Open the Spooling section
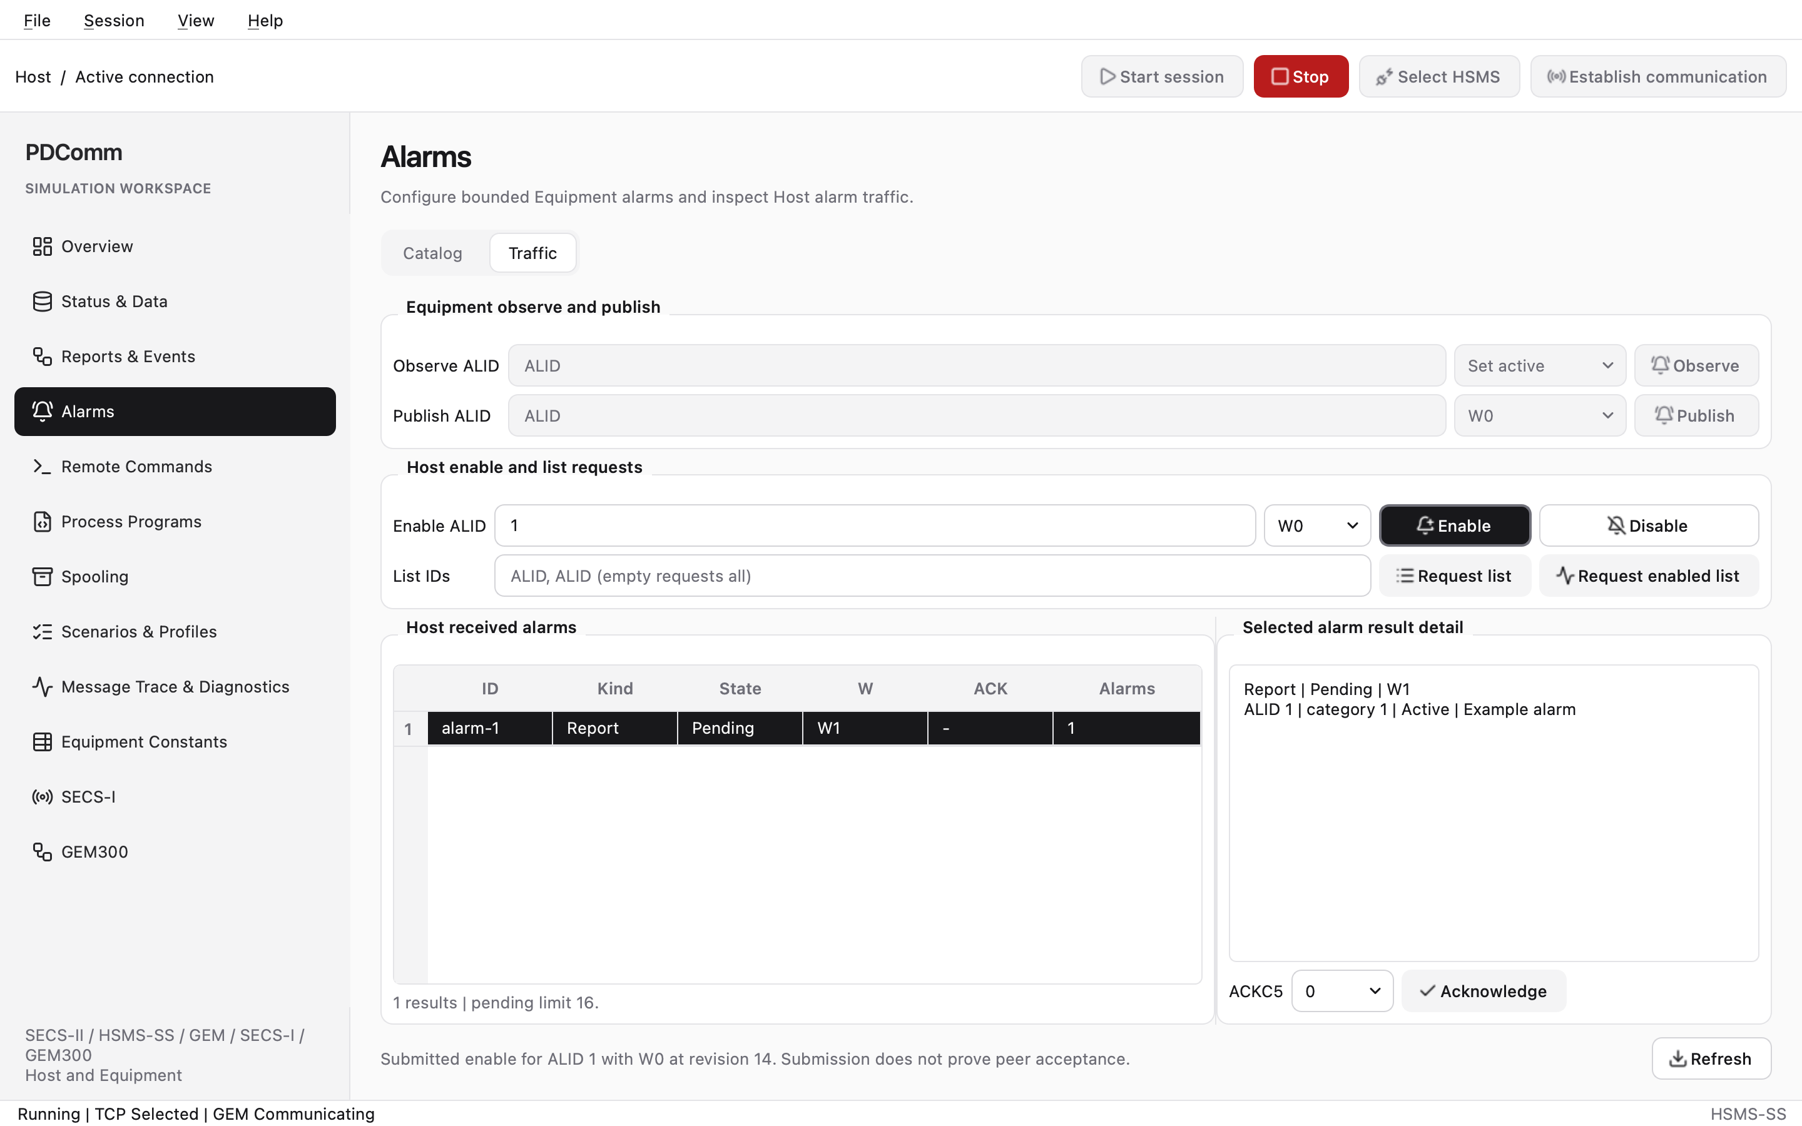 pos(175,577)
